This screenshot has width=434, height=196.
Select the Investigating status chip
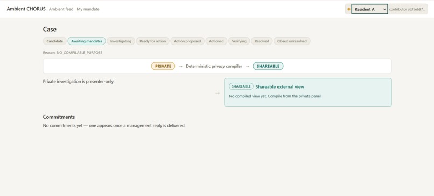[x=121, y=41]
